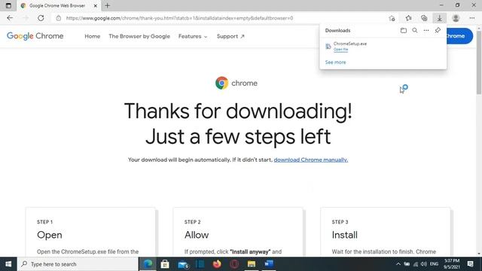Click the page vertical scrollbar

479,62
